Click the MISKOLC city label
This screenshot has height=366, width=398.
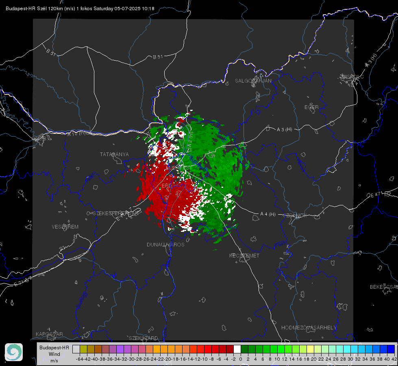click(352, 76)
